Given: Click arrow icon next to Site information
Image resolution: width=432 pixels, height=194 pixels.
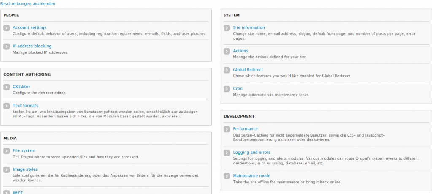Looking at the screenshot, I should click(227, 28).
